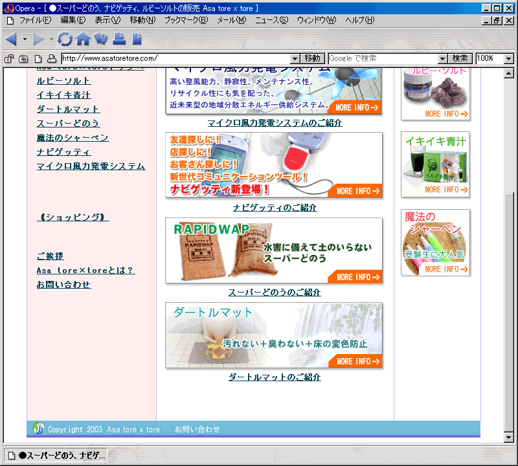Image resolution: width=518 pixels, height=466 pixels.
Task: Open the ダートルマットのご紹介 caption link
Action: (275, 377)
